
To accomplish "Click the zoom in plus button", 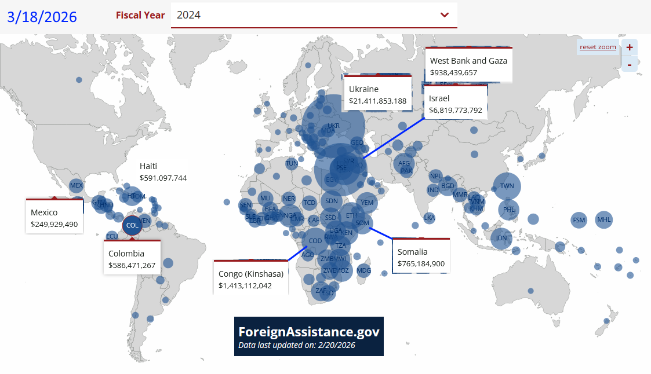I will 629,47.
